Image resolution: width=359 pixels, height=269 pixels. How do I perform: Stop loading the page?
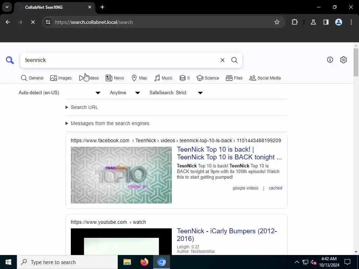(x=33, y=22)
